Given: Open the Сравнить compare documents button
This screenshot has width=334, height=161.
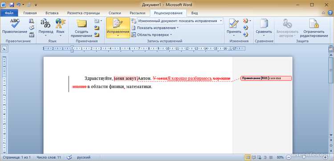Looking at the screenshot, I should tap(264, 28).
